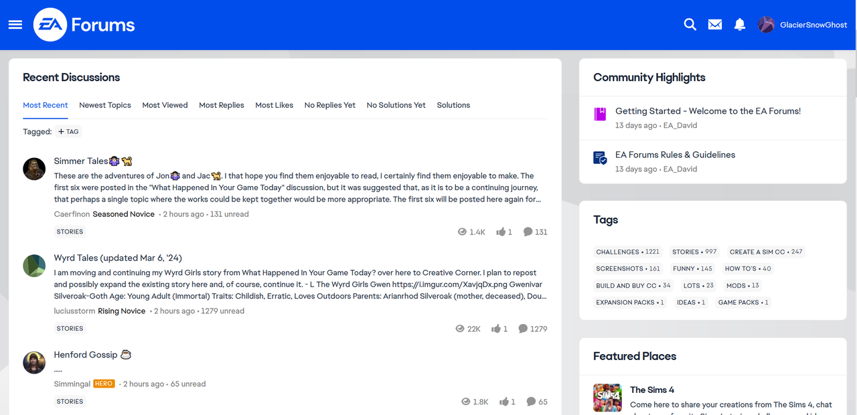Click the thumbs-up icon on Henford Gossip
This screenshot has width=857, height=415.
pos(503,402)
